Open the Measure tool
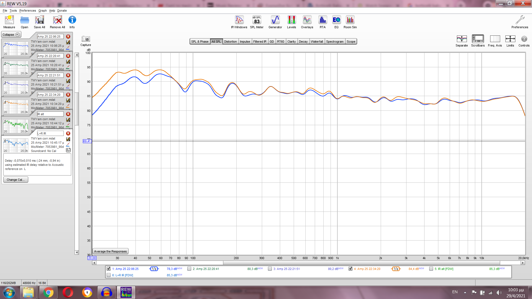Screen dimensions: 532x299 click(9, 22)
